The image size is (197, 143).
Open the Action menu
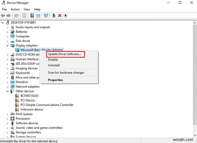pos(15,10)
